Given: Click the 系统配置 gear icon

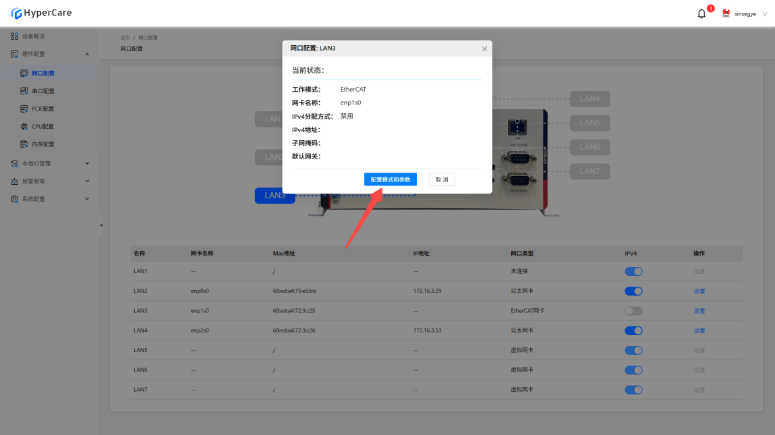Looking at the screenshot, I should (14, 199).
